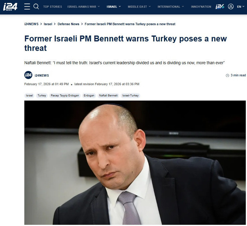Select the Recep Tayyip Erdogan tag
Viewport: 247px width, 226px height.
point(65,96)
